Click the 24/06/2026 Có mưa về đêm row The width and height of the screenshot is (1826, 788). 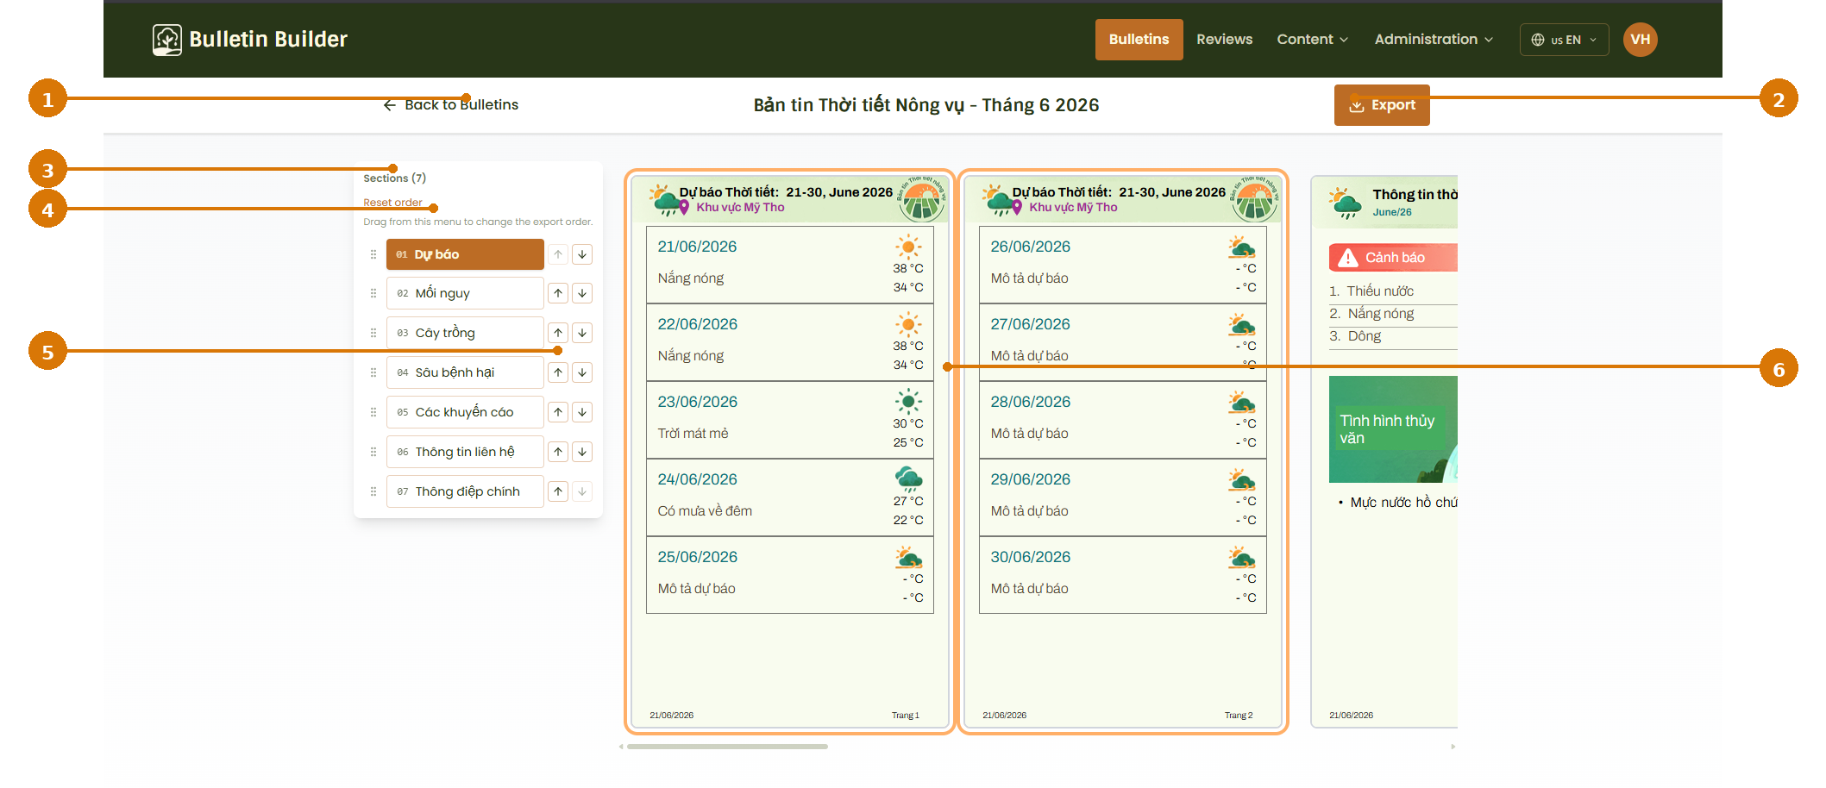pos(790,497)
